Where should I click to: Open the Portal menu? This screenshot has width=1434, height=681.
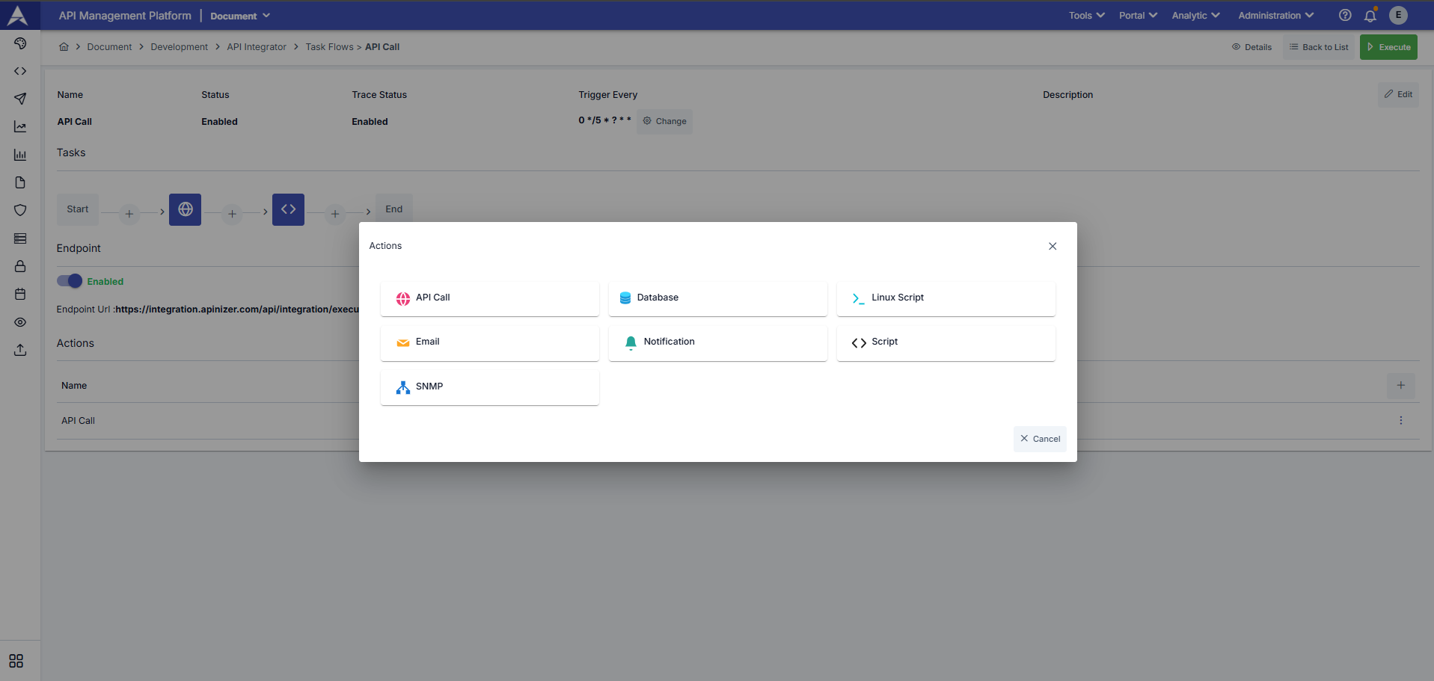[x=1137, y=16]
